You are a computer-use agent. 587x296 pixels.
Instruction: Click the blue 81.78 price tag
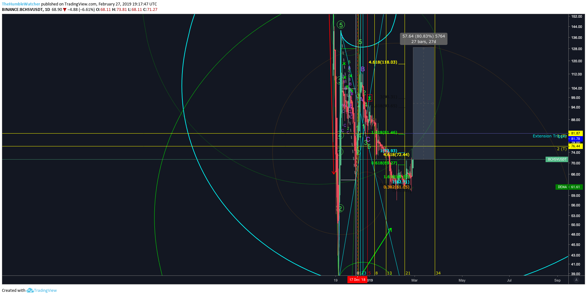tap(575, 139)
